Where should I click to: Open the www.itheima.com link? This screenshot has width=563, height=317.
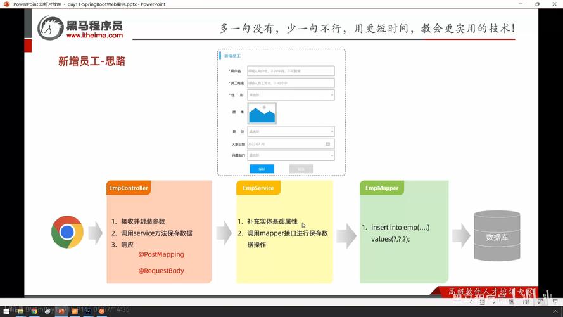[94, 36]
